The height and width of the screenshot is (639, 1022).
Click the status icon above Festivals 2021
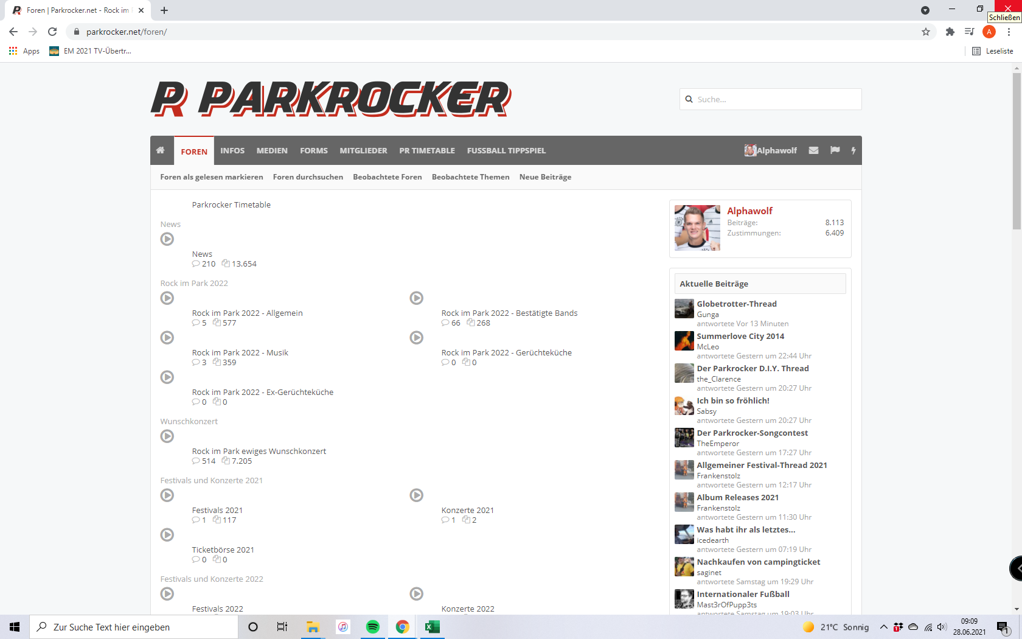(x=167, y=495)
